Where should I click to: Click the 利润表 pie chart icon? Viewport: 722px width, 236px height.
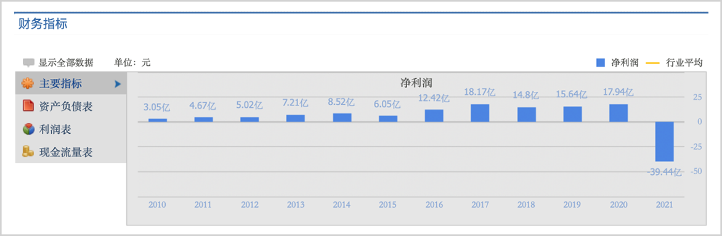click(x=28, y=129)
